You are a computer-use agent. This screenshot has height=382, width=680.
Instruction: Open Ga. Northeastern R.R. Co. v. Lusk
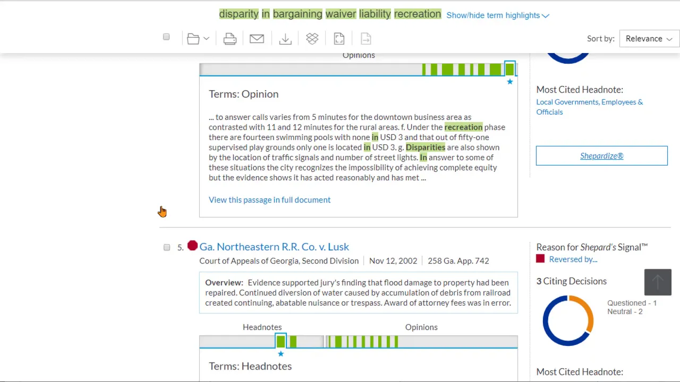point(274,247)
